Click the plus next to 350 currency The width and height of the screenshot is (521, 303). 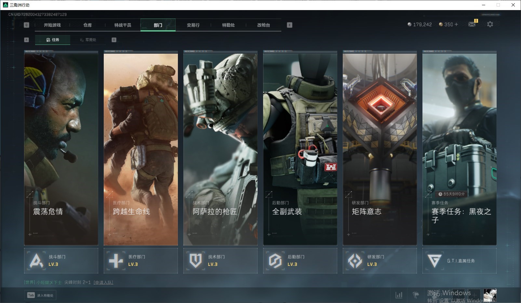pos(456,24)
